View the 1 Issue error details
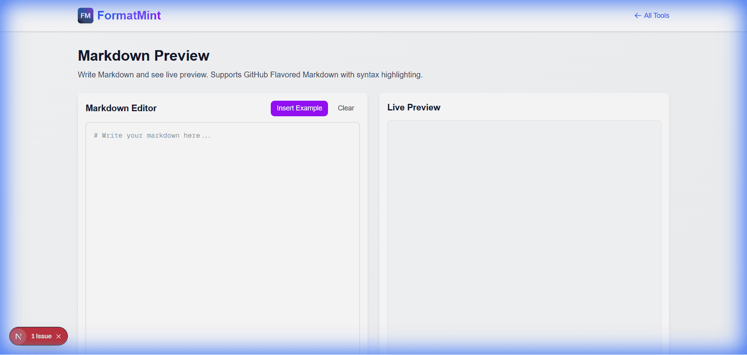 coord(41,336)
